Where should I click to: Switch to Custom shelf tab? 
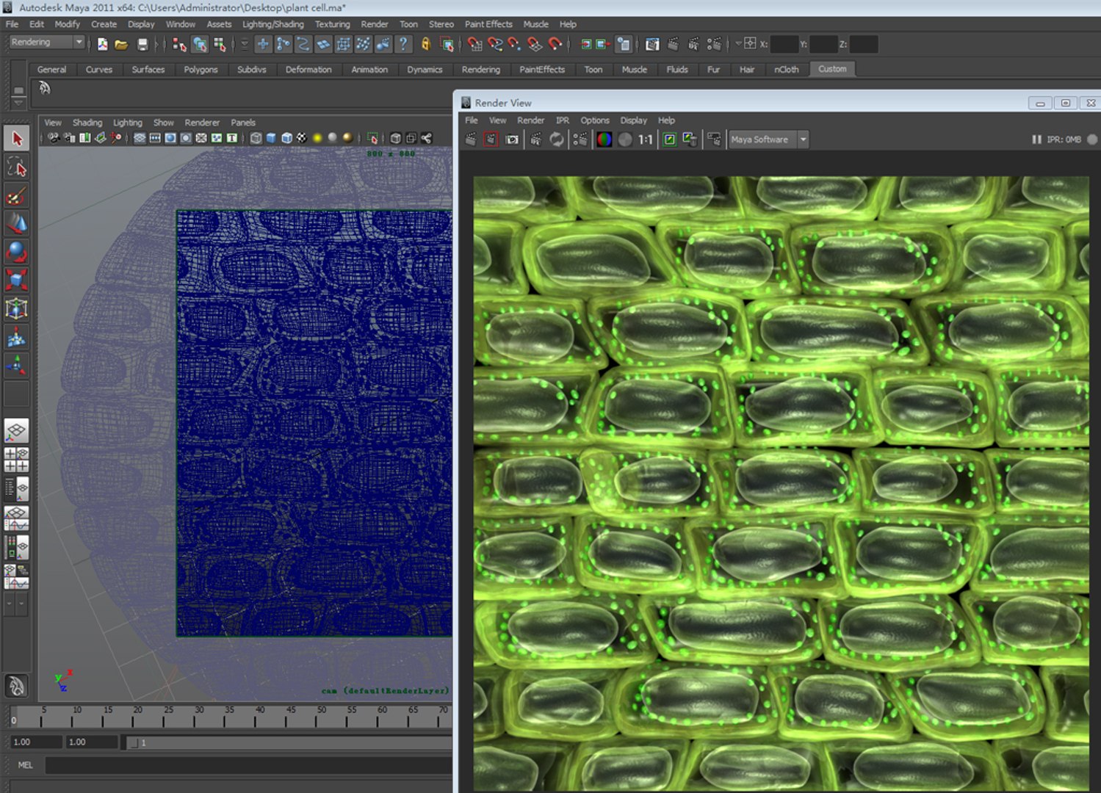(x=832, y=69)
